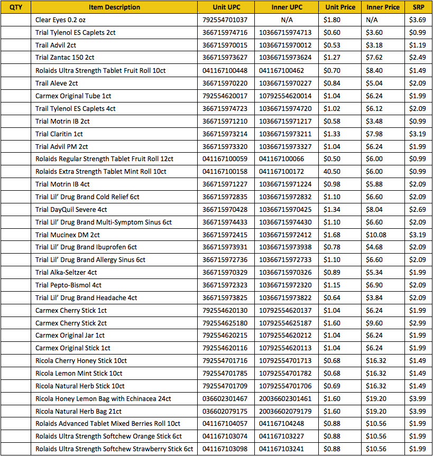This screenshot has height=456, width=433.
Task: Select Trial Advil PM 2ct item
Action: (x=62, y=147)
